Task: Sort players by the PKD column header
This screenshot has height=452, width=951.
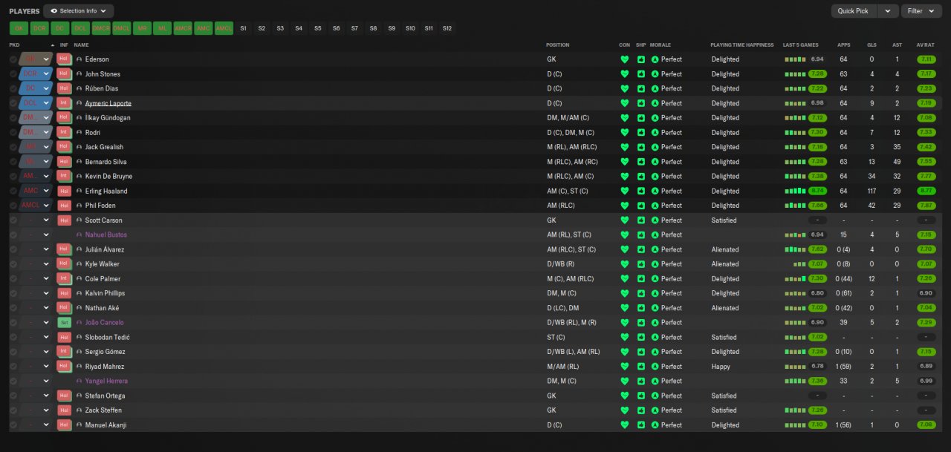Action: [x=14, y=45]
